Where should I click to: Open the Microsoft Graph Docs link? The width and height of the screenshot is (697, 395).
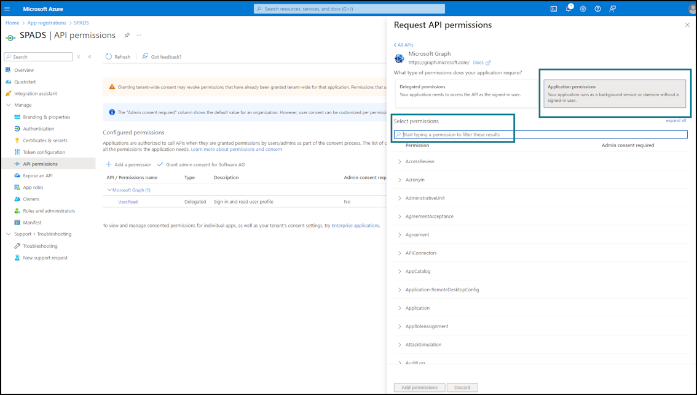click(482, 63)
